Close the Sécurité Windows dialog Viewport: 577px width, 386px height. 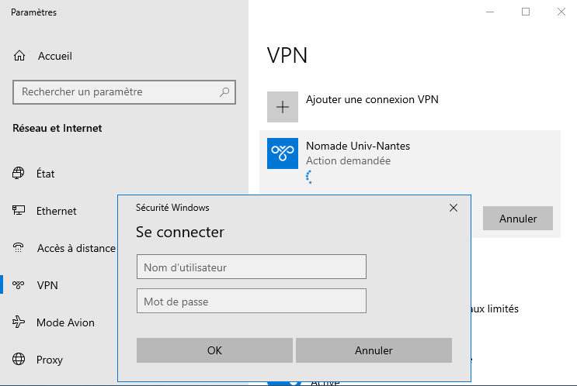click(454, 208)
